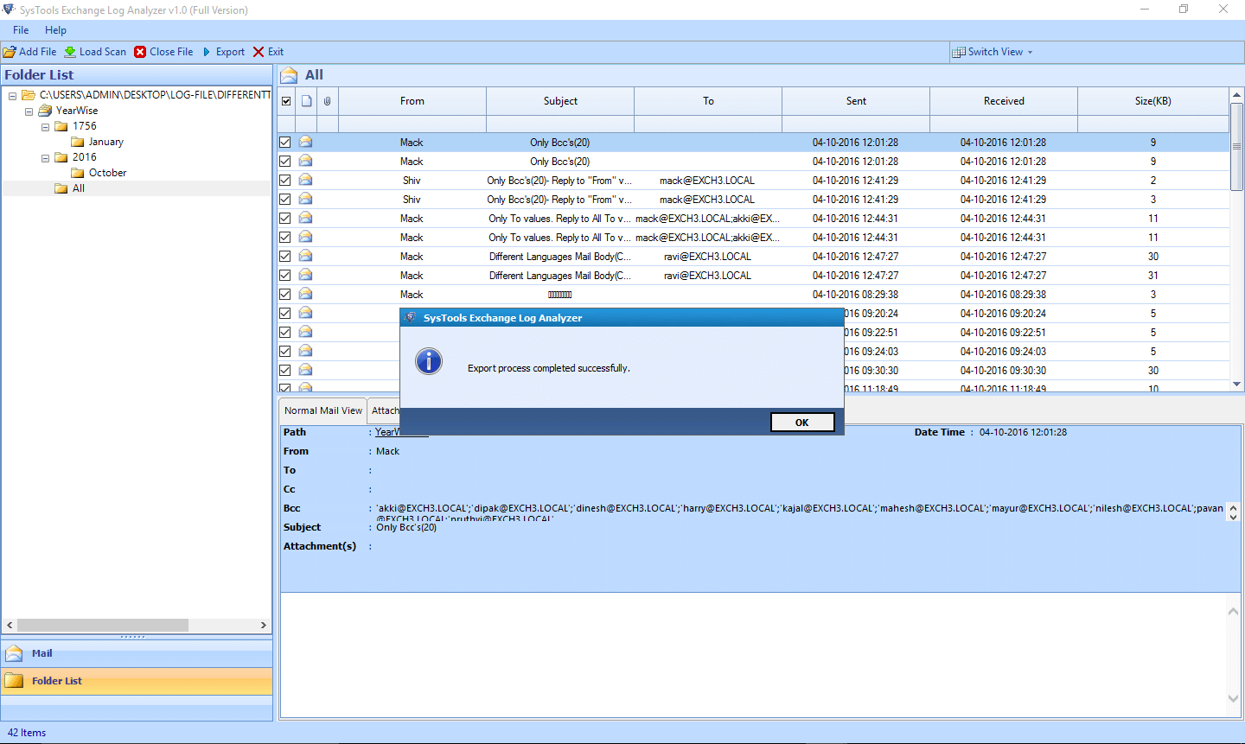Toggle checkbox for Shiv mail sized 3 KB
The image size is (1245, 744).
pos(284,200)
